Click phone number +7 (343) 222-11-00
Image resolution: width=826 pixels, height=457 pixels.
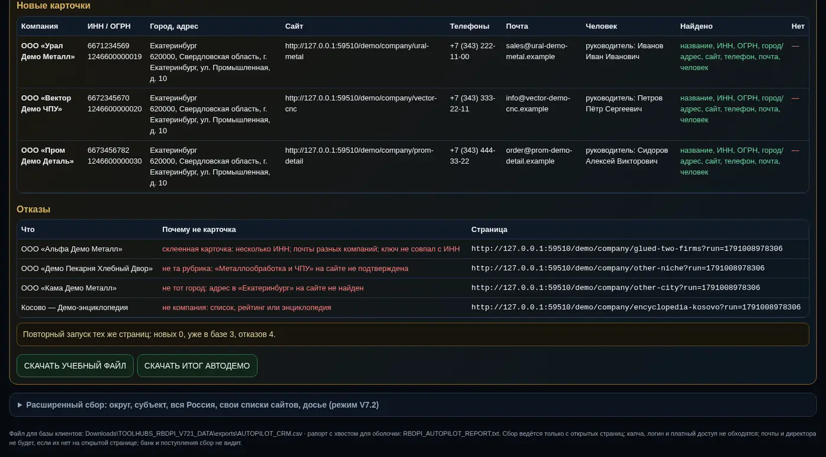tap(473, 51)
